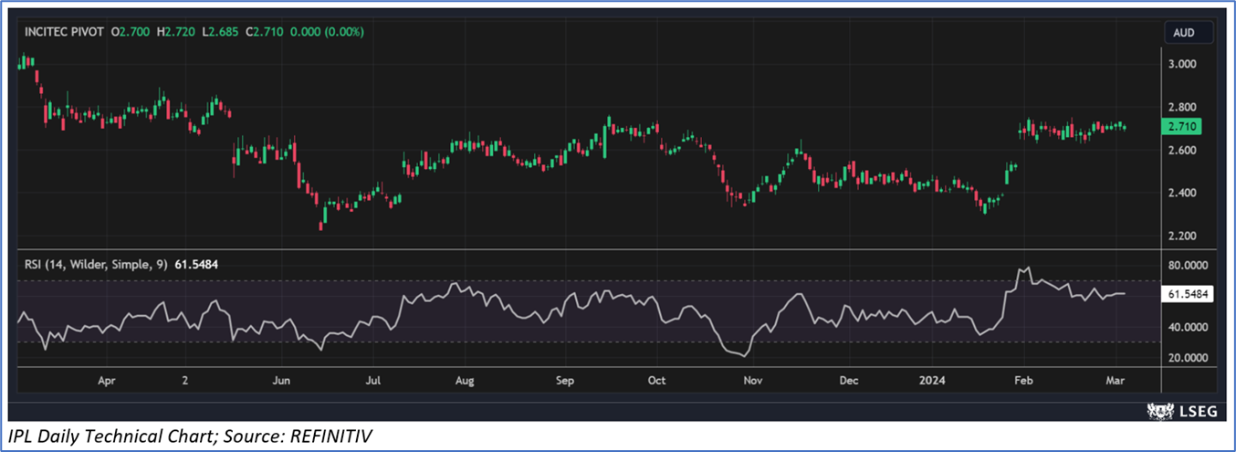
Task: Select the Aug marker on time axis
Action: (465, 378)
